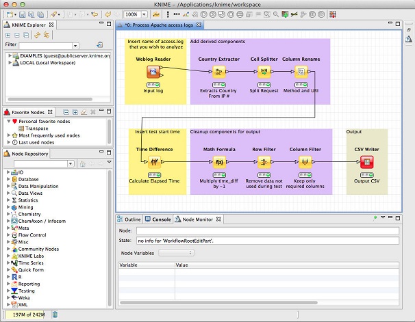
Task: Click the refresh icon next to Filter field
Action: (99, 44)
